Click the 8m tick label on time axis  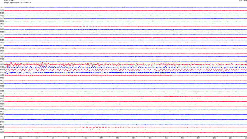(x=69, y=138)
